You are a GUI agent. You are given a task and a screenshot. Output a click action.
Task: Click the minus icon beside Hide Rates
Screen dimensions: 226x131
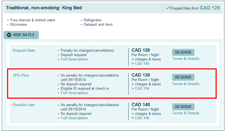click(x=9, y=35)
